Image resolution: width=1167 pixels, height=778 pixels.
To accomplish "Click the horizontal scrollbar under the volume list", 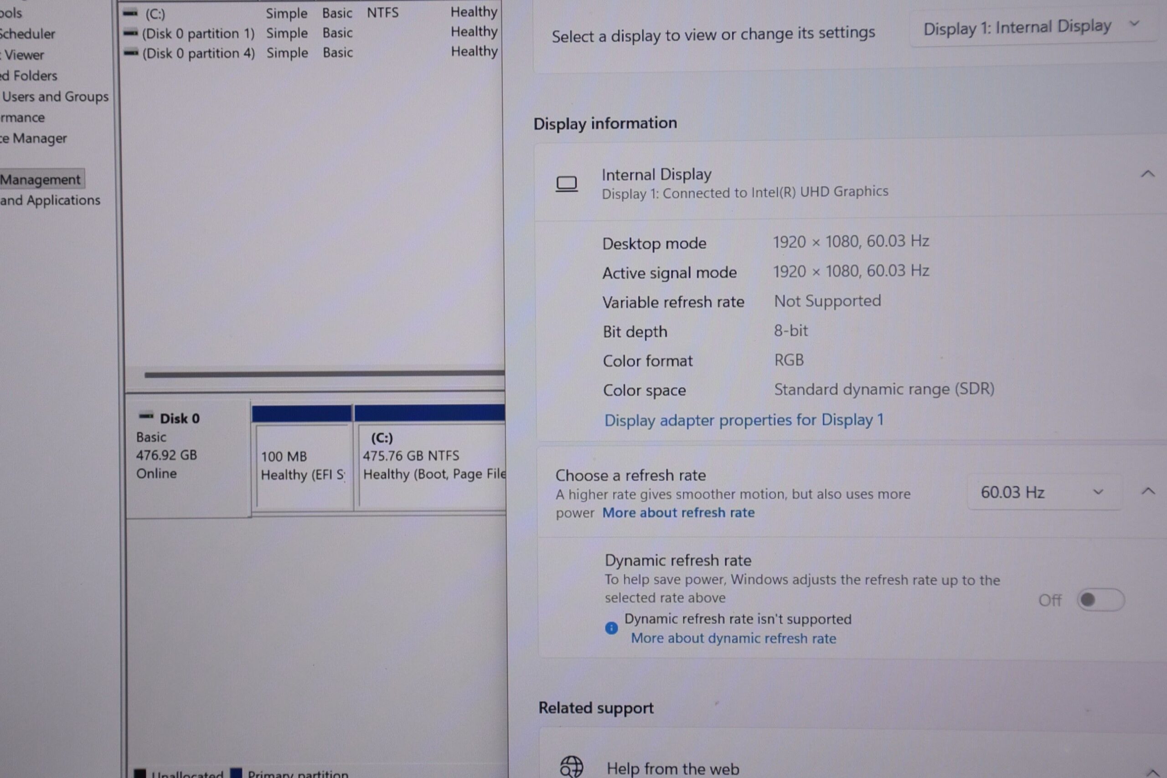I will (x=325, y=374).
